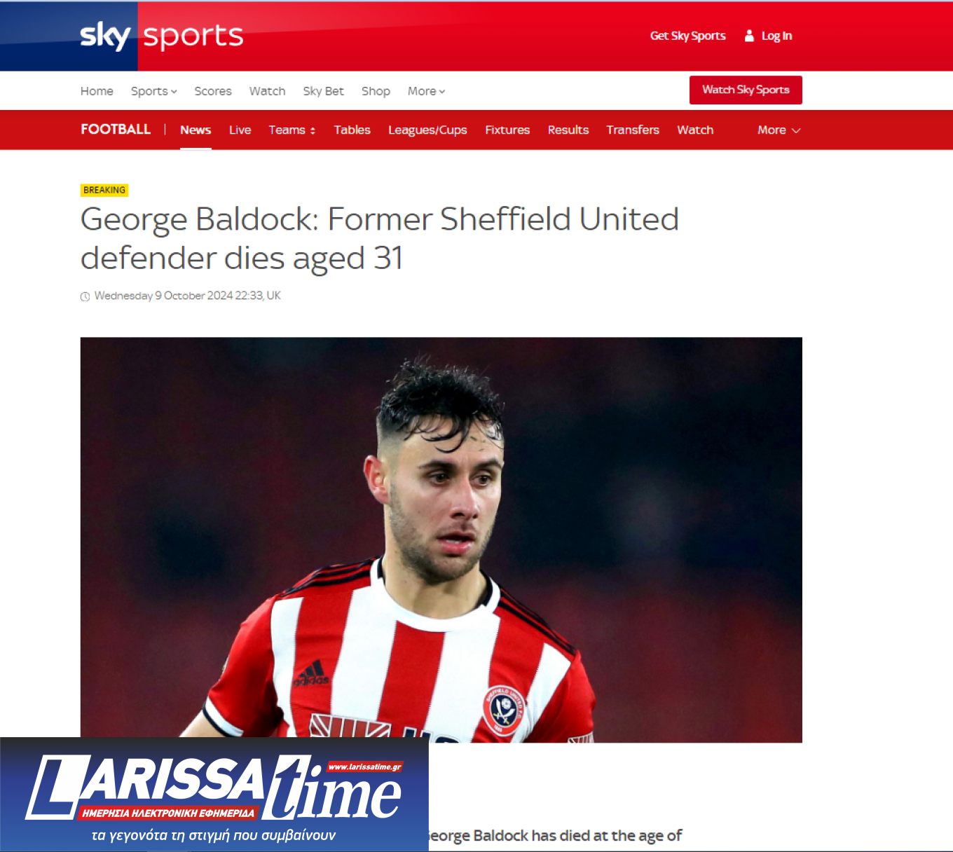Viewport: 953px width, 852px height.
Task: Go to Leagues/Cups
Action: (x=427, y=130)
